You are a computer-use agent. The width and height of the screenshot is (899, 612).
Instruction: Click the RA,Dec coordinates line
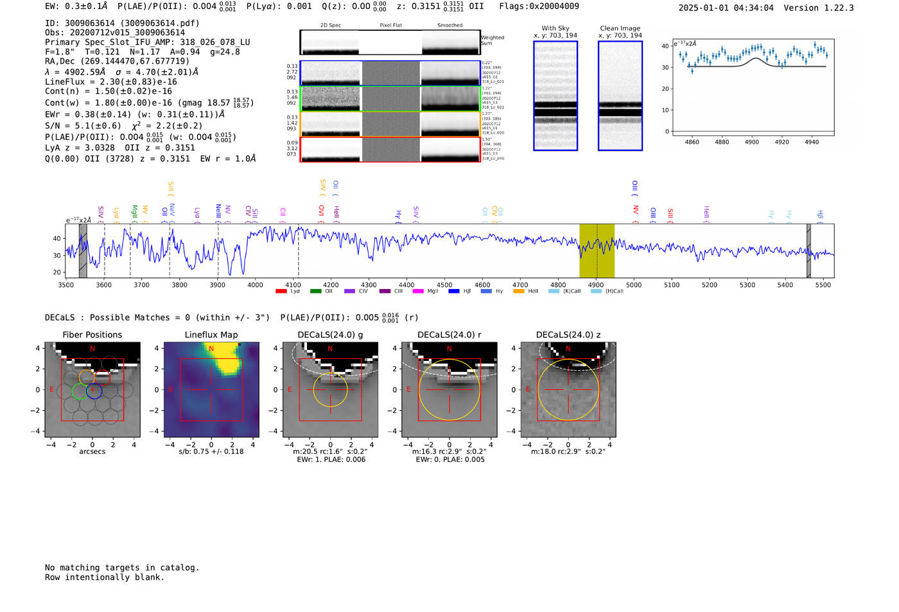click(x=117, y=61)
